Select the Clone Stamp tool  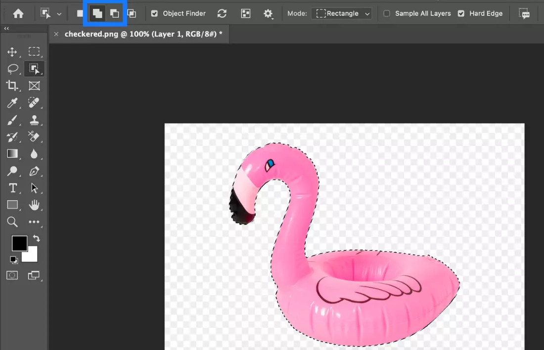(34, 120)
